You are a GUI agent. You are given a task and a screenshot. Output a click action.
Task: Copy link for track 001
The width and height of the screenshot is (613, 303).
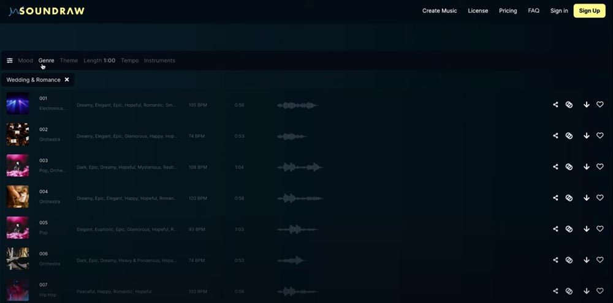(569, 105)
